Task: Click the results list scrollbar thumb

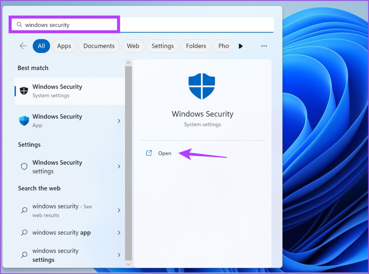Action: pos(128,163)
